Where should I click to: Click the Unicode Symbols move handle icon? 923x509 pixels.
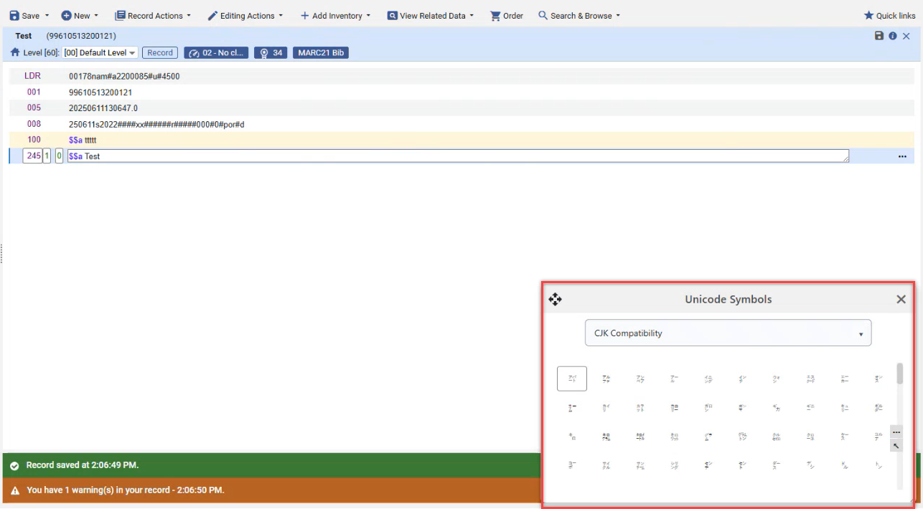555,299
